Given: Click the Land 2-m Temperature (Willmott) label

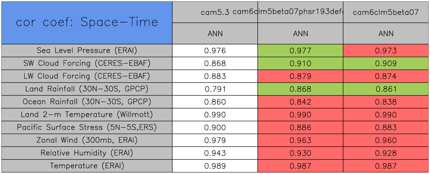Looking at the screenshot, I should [x=87, y=115].
